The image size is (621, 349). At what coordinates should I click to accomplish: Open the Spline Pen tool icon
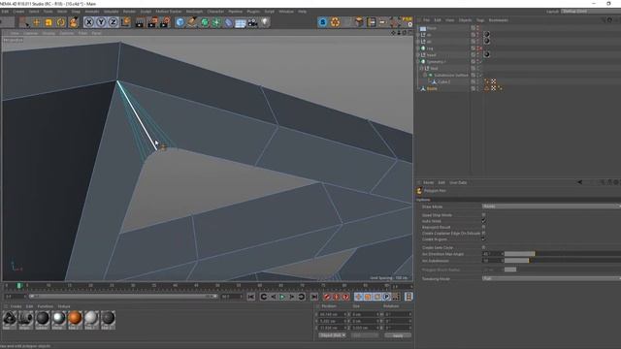click(x=192, y=22)
